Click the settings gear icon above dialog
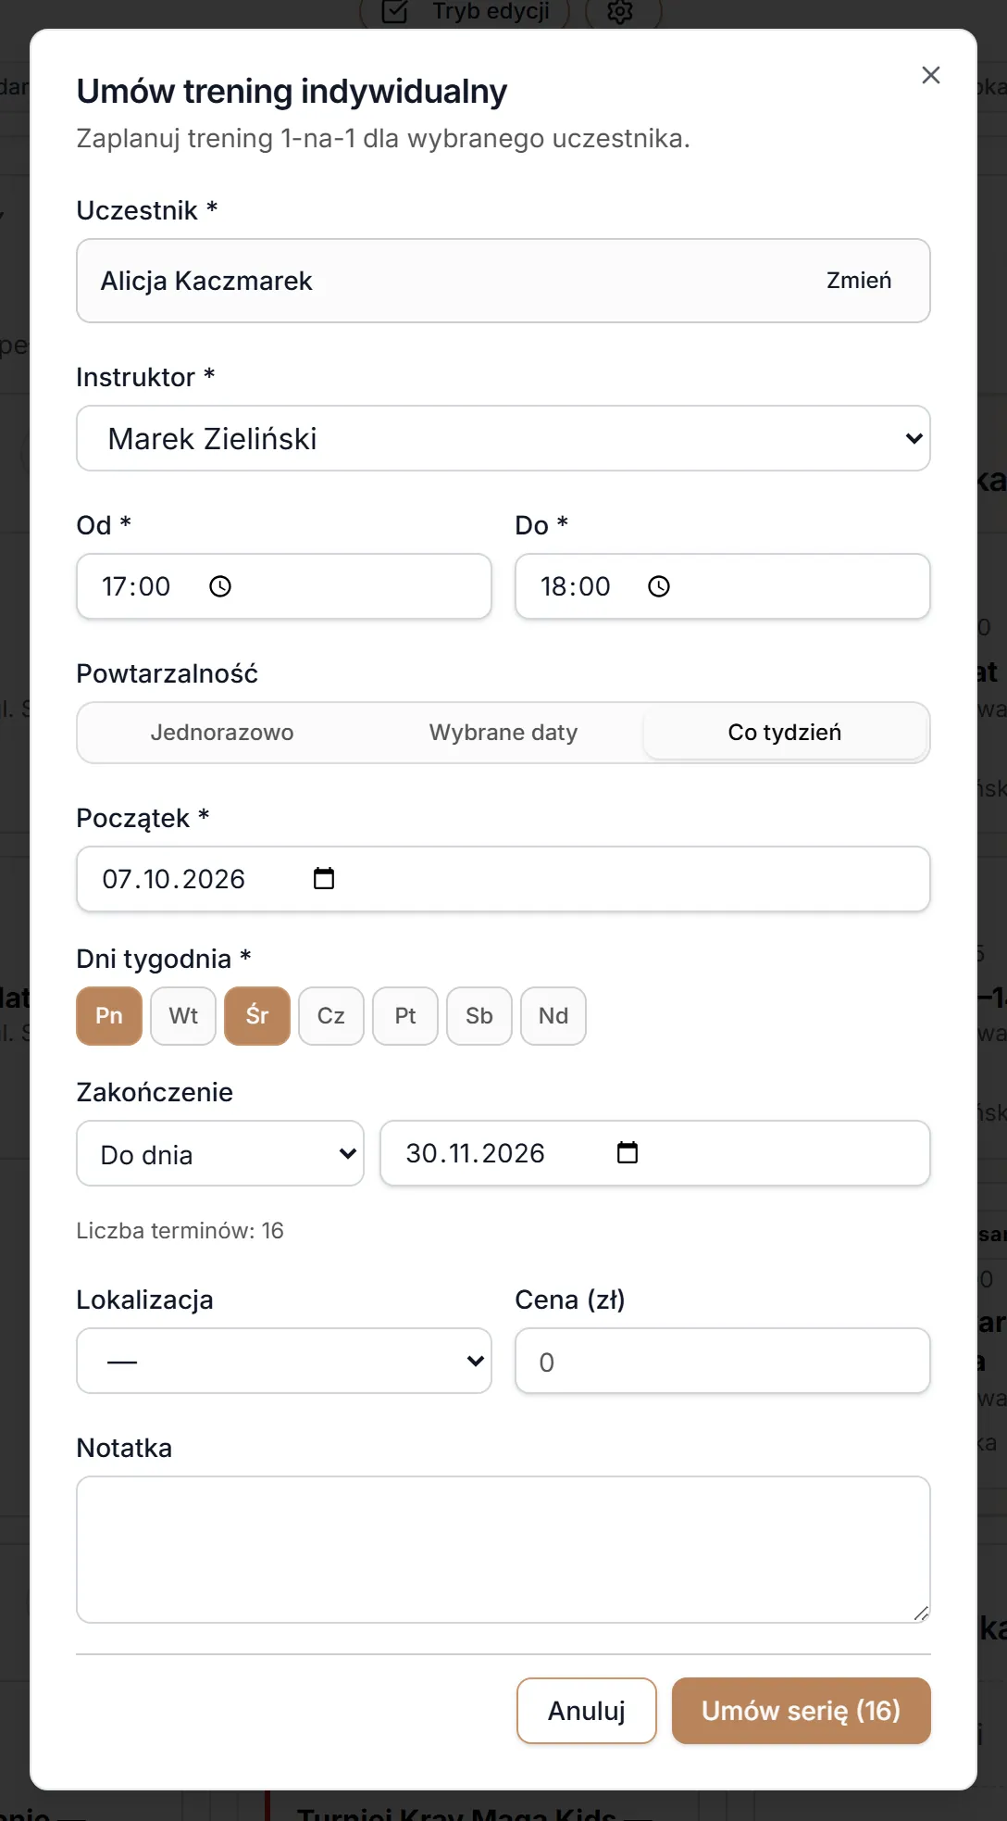 tap(620, 11)
